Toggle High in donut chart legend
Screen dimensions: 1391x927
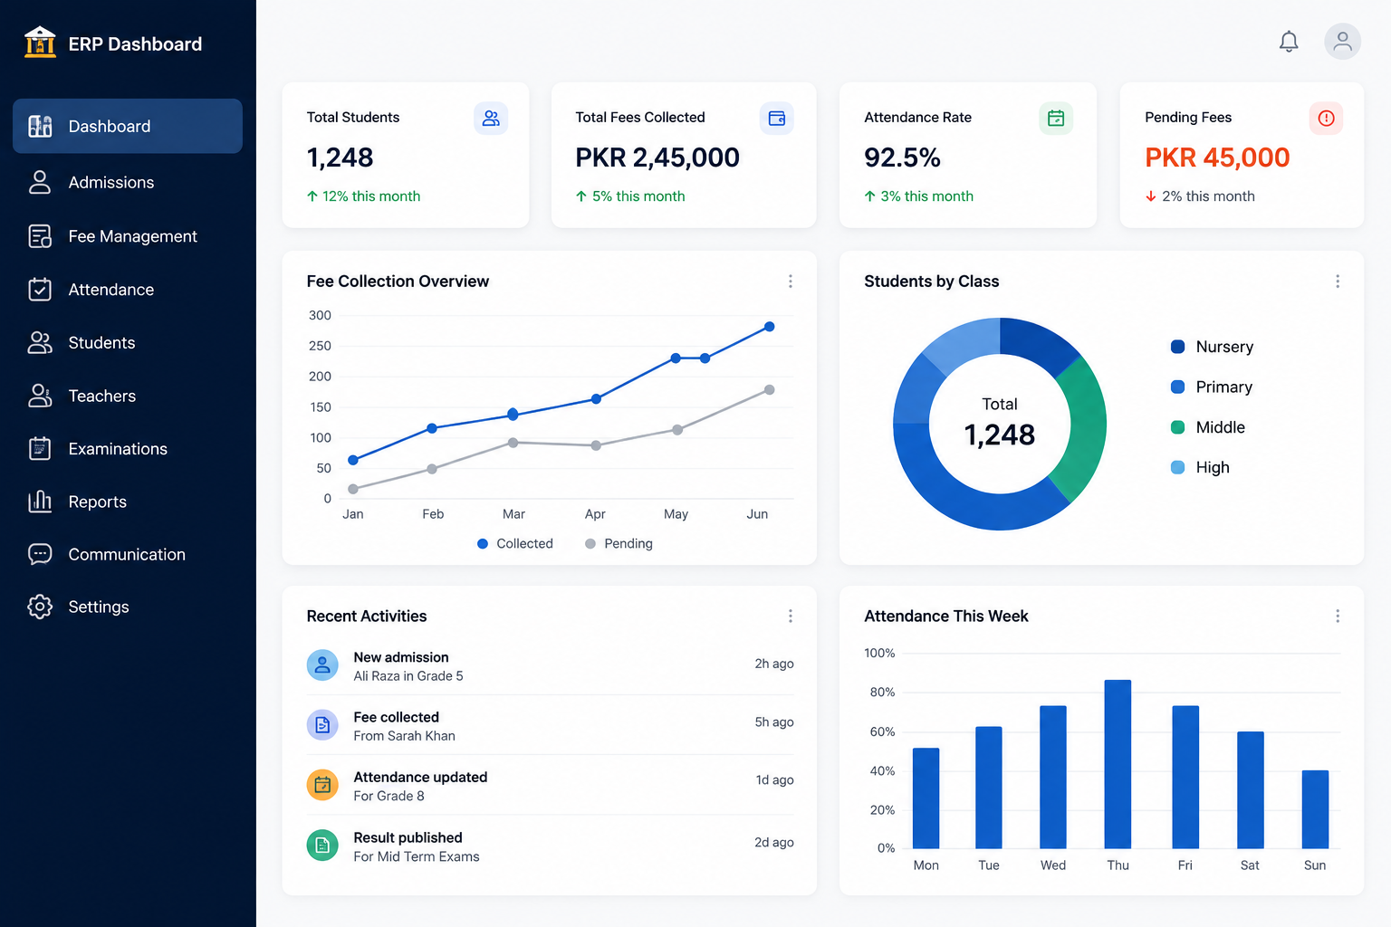click(x=1200, y=467)
